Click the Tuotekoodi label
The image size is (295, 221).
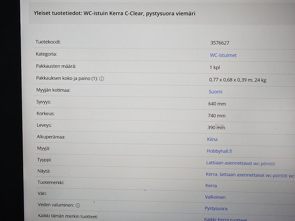48,42
